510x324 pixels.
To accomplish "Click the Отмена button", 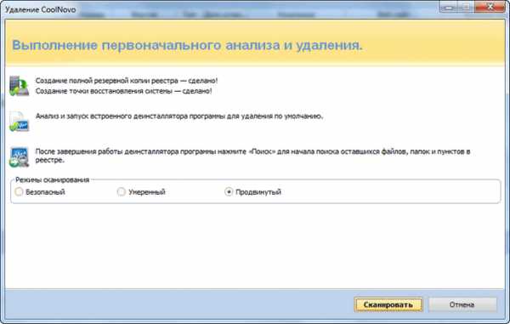I will (x=462, y=304).
